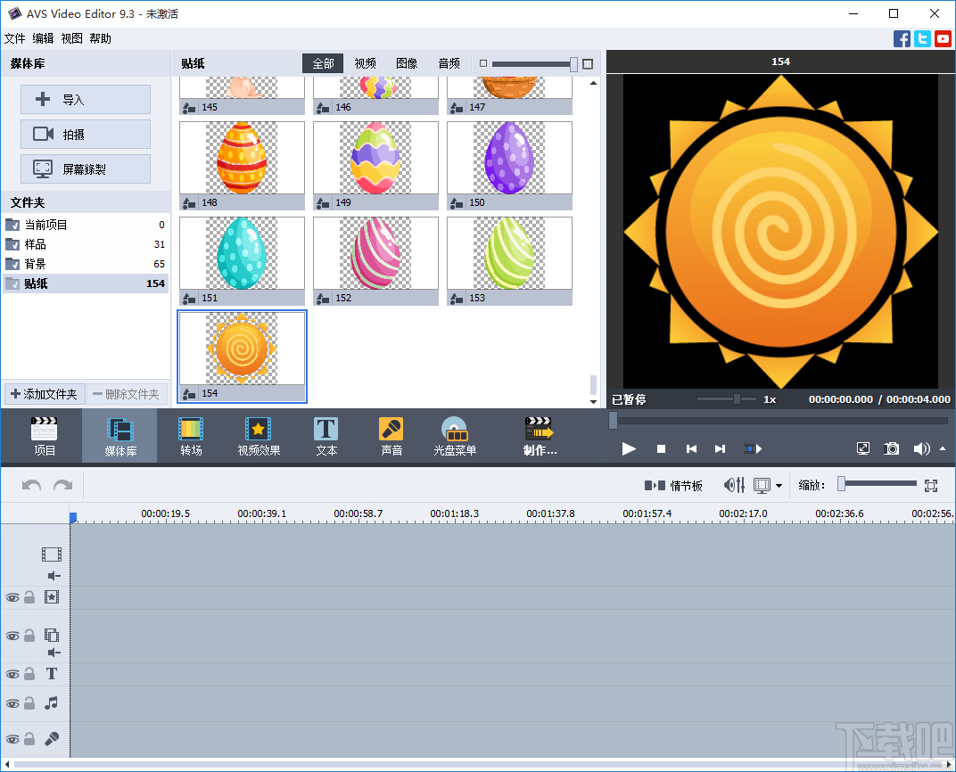956x772 pixels.
Task: Expand the volume arrow next to speaker
Action: click(x=943, y=449)
